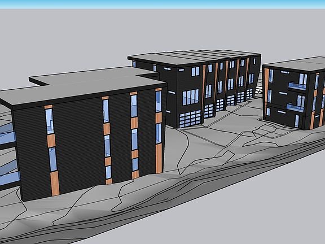The height and width of the screenshot is (244, 325).
Task: Click the flat roof of the left building
Action: 83,85
